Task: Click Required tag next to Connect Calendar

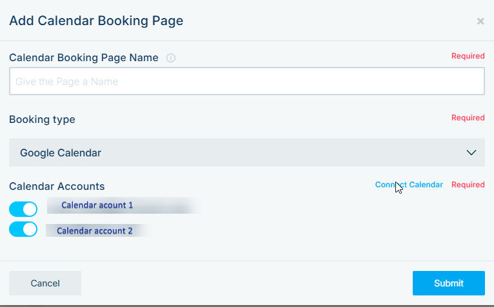Action: tap(468, 185)
